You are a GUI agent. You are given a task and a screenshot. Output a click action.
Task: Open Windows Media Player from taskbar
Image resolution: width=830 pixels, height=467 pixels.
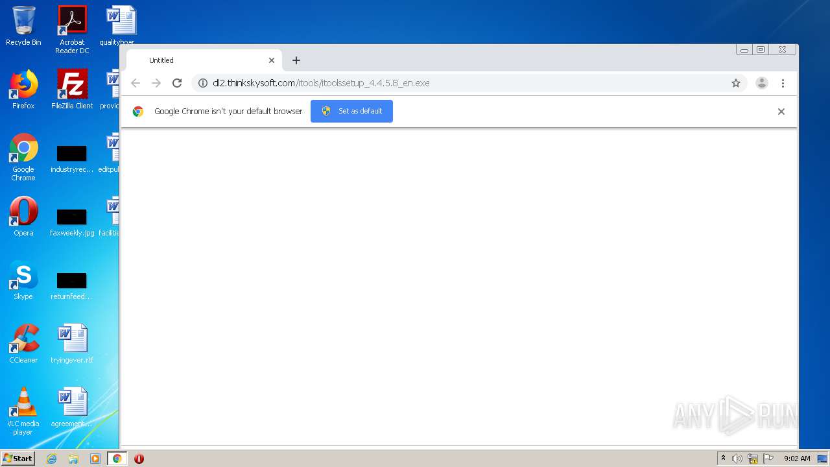95,459
